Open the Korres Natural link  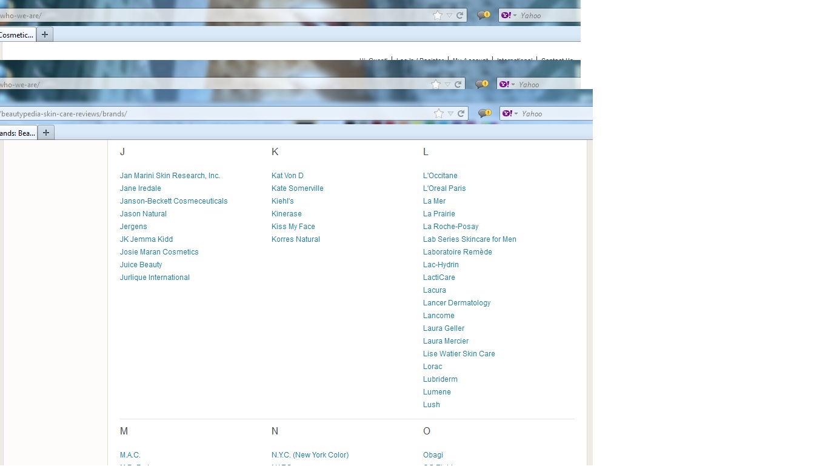(x=296, y=239)
